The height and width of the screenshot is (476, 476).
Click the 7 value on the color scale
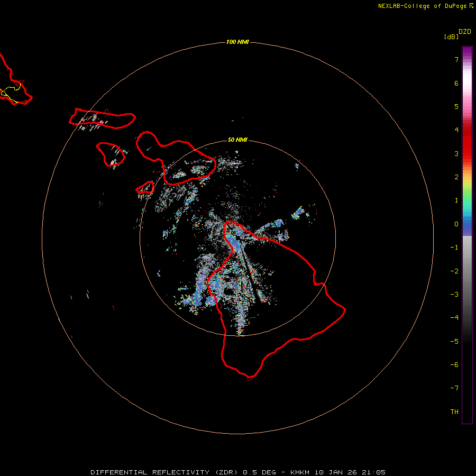[x=456, y=59]
